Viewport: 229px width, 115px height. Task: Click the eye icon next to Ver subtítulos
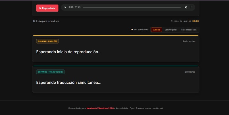pos(132,30)
